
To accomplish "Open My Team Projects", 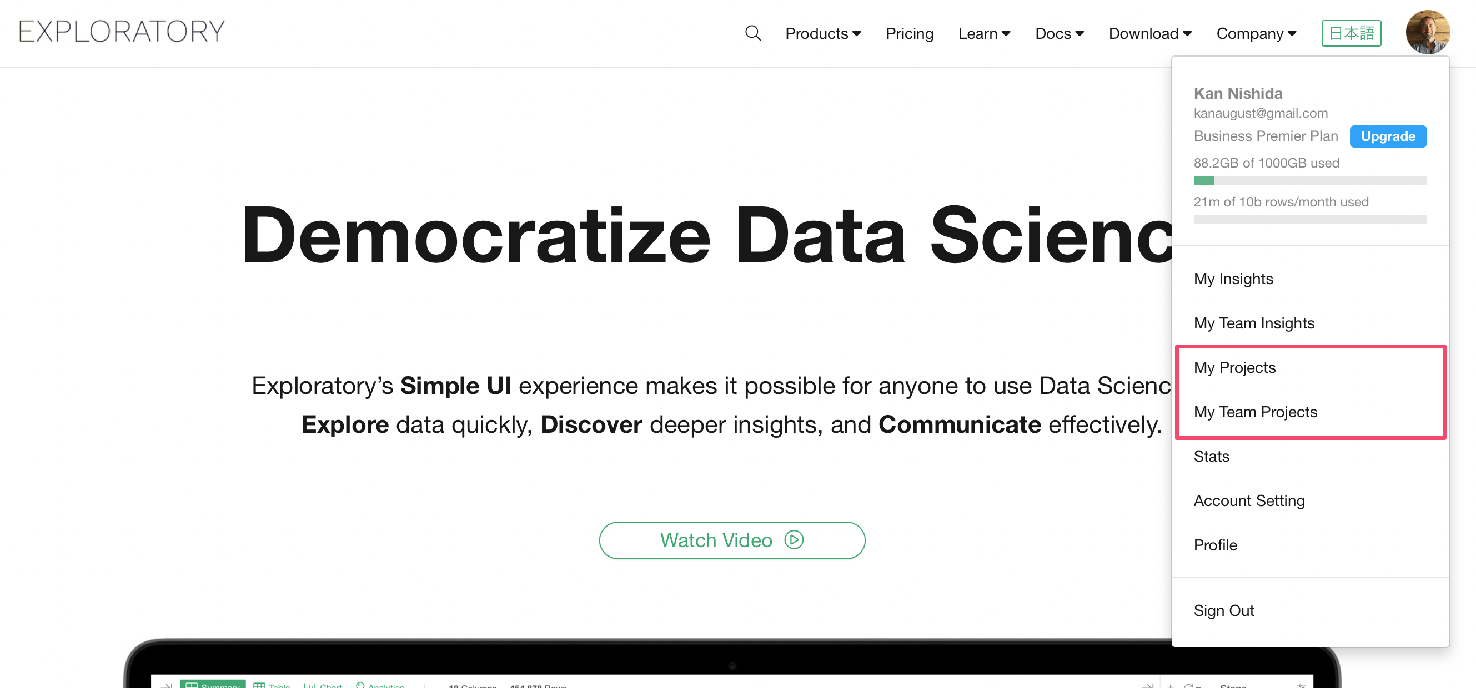I will pos(1255,412).
